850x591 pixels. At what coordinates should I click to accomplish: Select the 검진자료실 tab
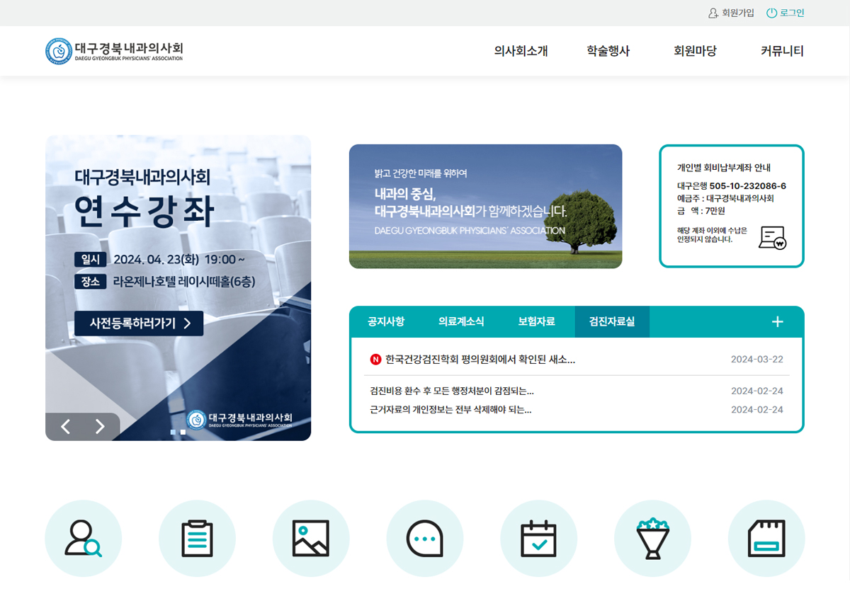point(612,321)
